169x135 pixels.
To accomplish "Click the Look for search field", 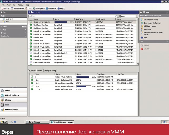I will coord(71,16).
